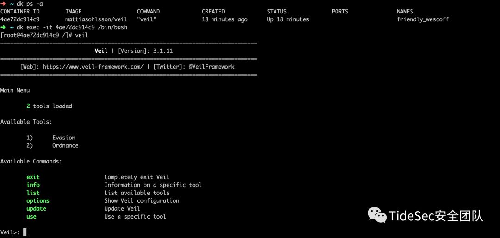500x238 pixels.
Task: Click the container ID 4ae72dc914c9 in the table row
Action: 20,19
